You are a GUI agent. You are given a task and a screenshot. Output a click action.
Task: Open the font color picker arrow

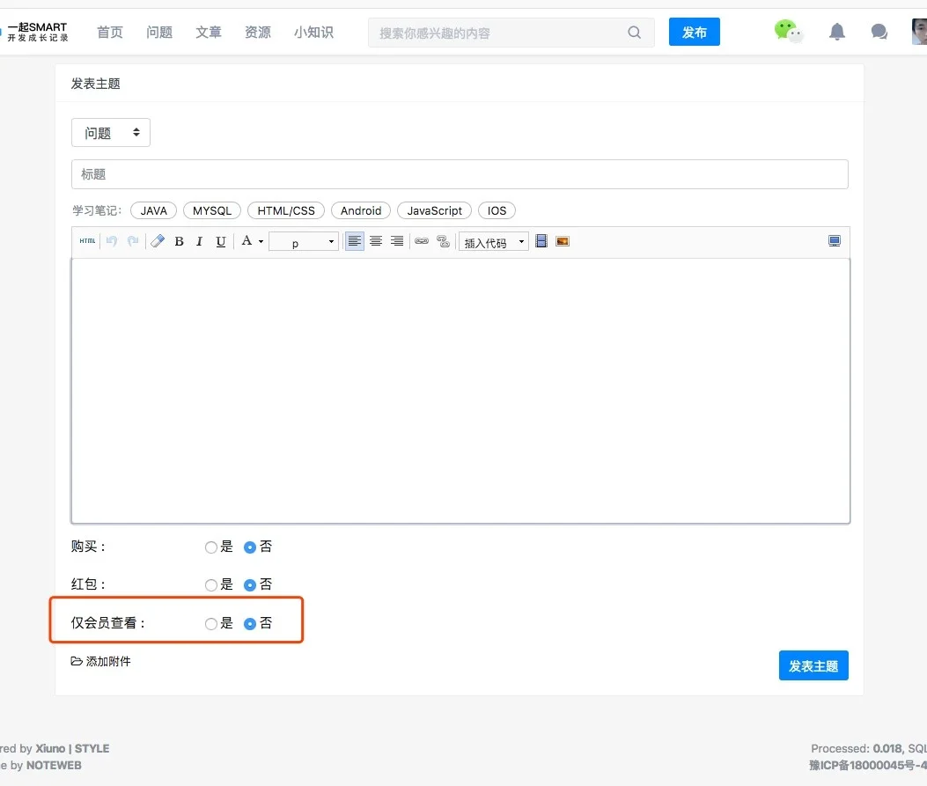pos(261,242)
